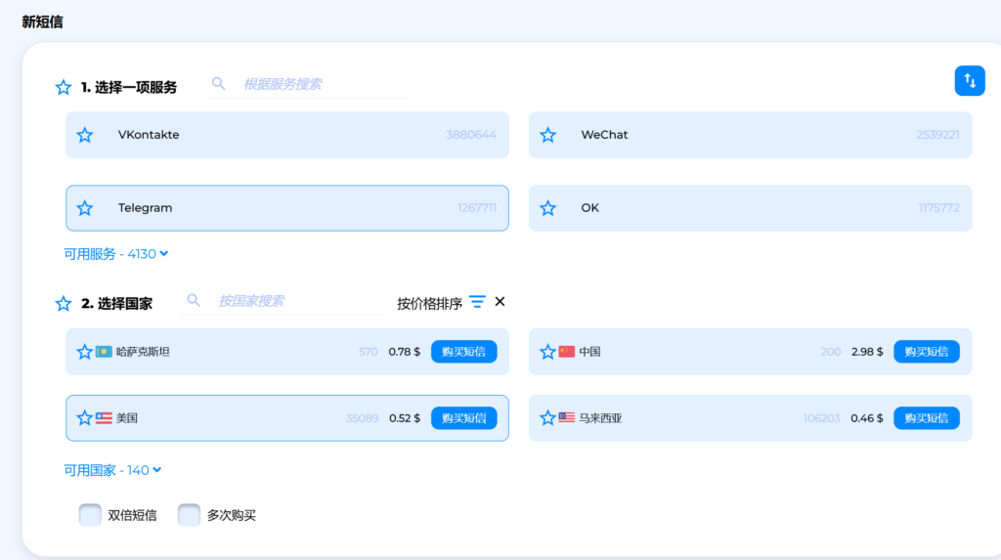Click the WeChat count 2539221
Screen dimensions: 1001x560
coord(937,135)
